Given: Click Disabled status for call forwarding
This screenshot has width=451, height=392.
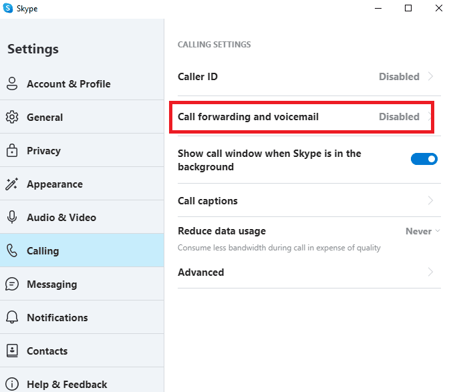Looking at the screenshot, I should click(x=399, y=116).
